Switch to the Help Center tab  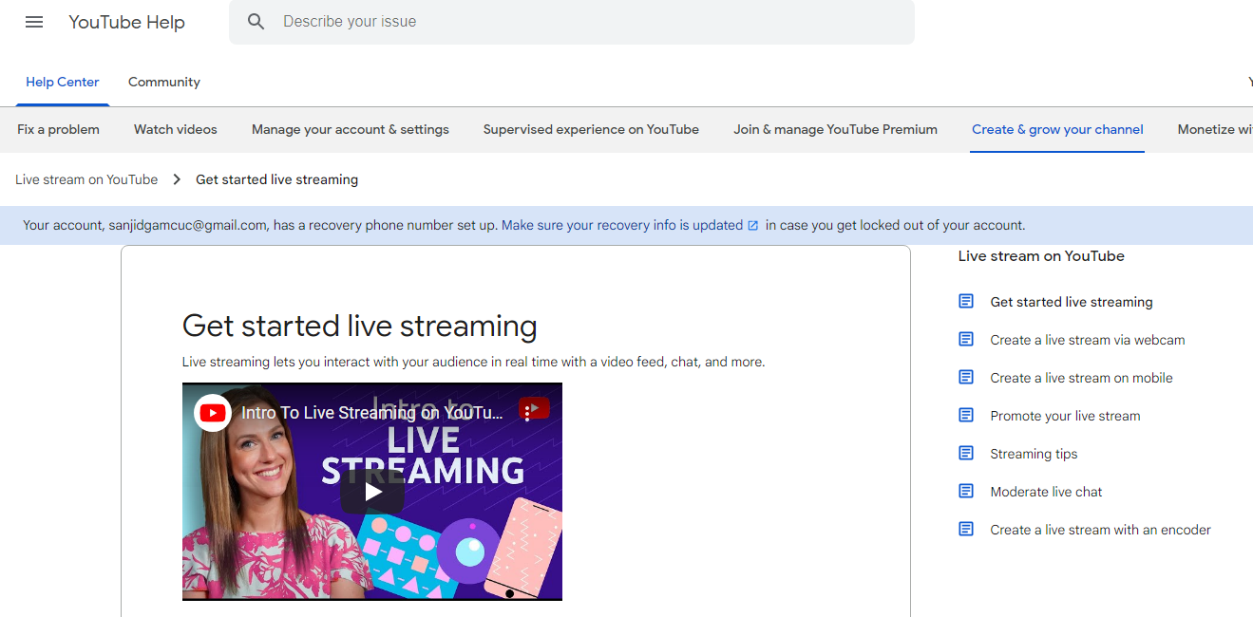pyautogui.click(x=63, y=82)
